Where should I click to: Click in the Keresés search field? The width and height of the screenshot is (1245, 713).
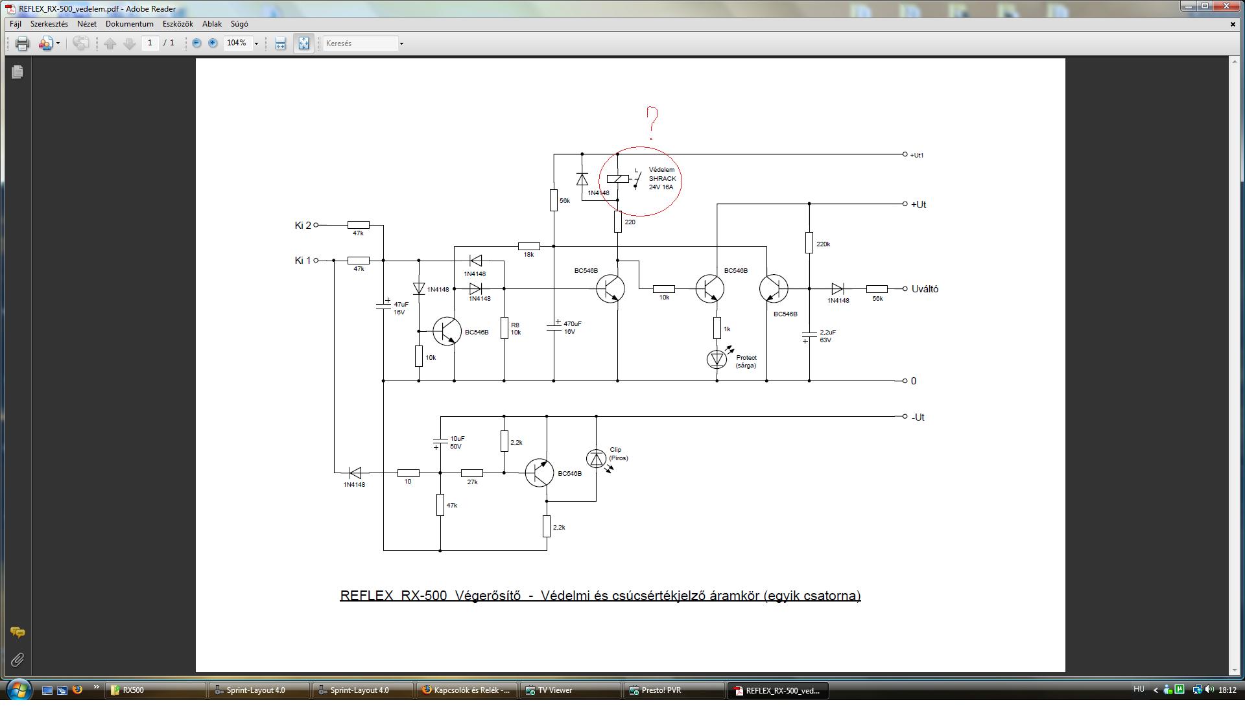(x=360, y=43)
